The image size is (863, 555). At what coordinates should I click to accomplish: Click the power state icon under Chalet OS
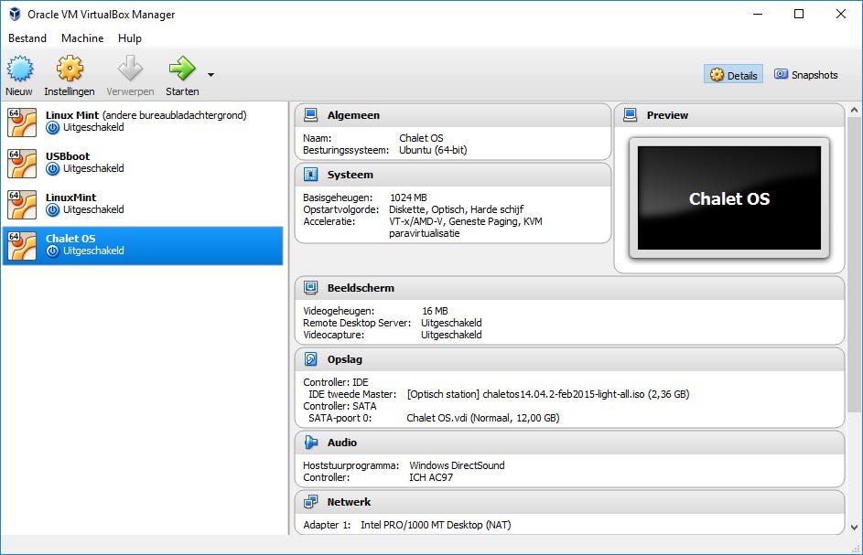[53, 251]
